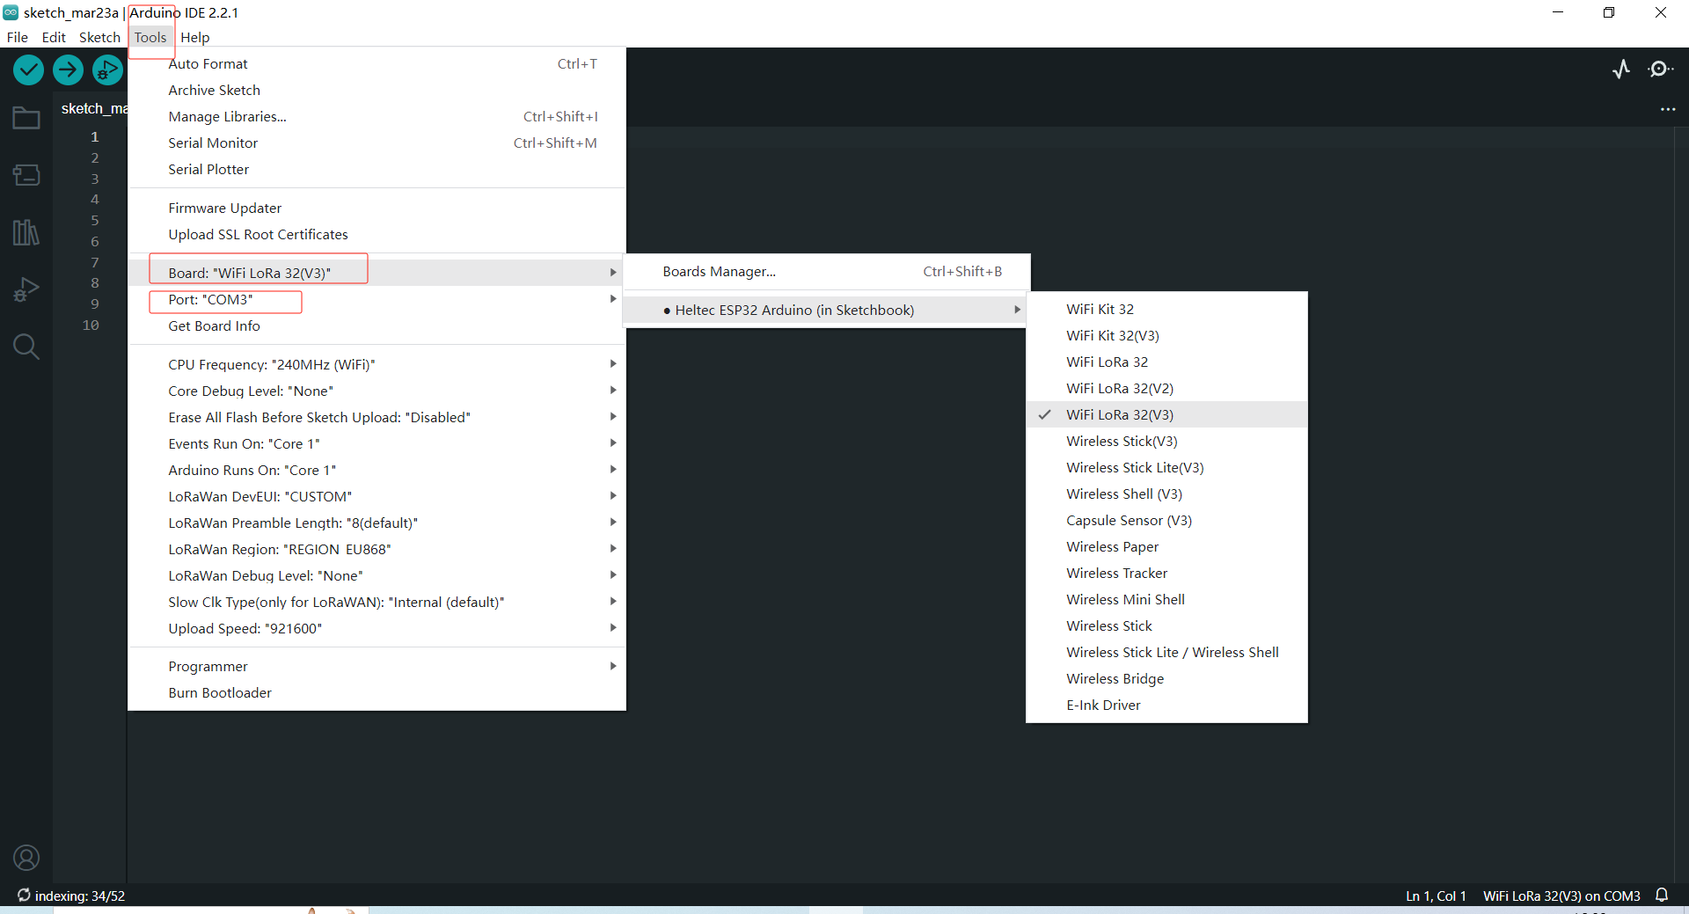Click Get Board Info
The width and height of the screenshot is (1689, 914).
click(214, 326)
